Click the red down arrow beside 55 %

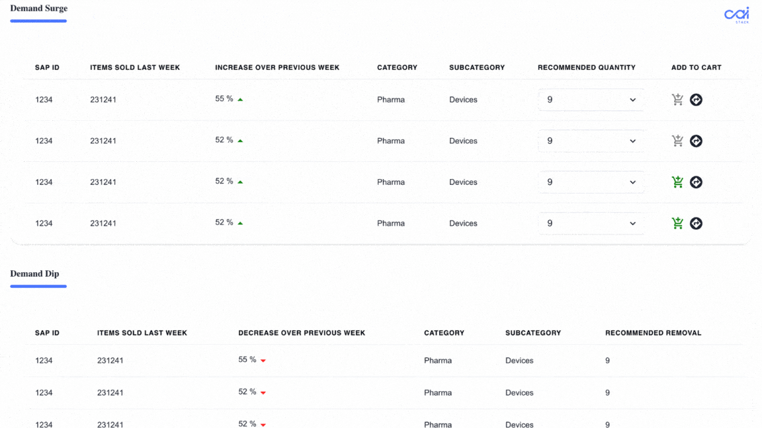[263, 361]
